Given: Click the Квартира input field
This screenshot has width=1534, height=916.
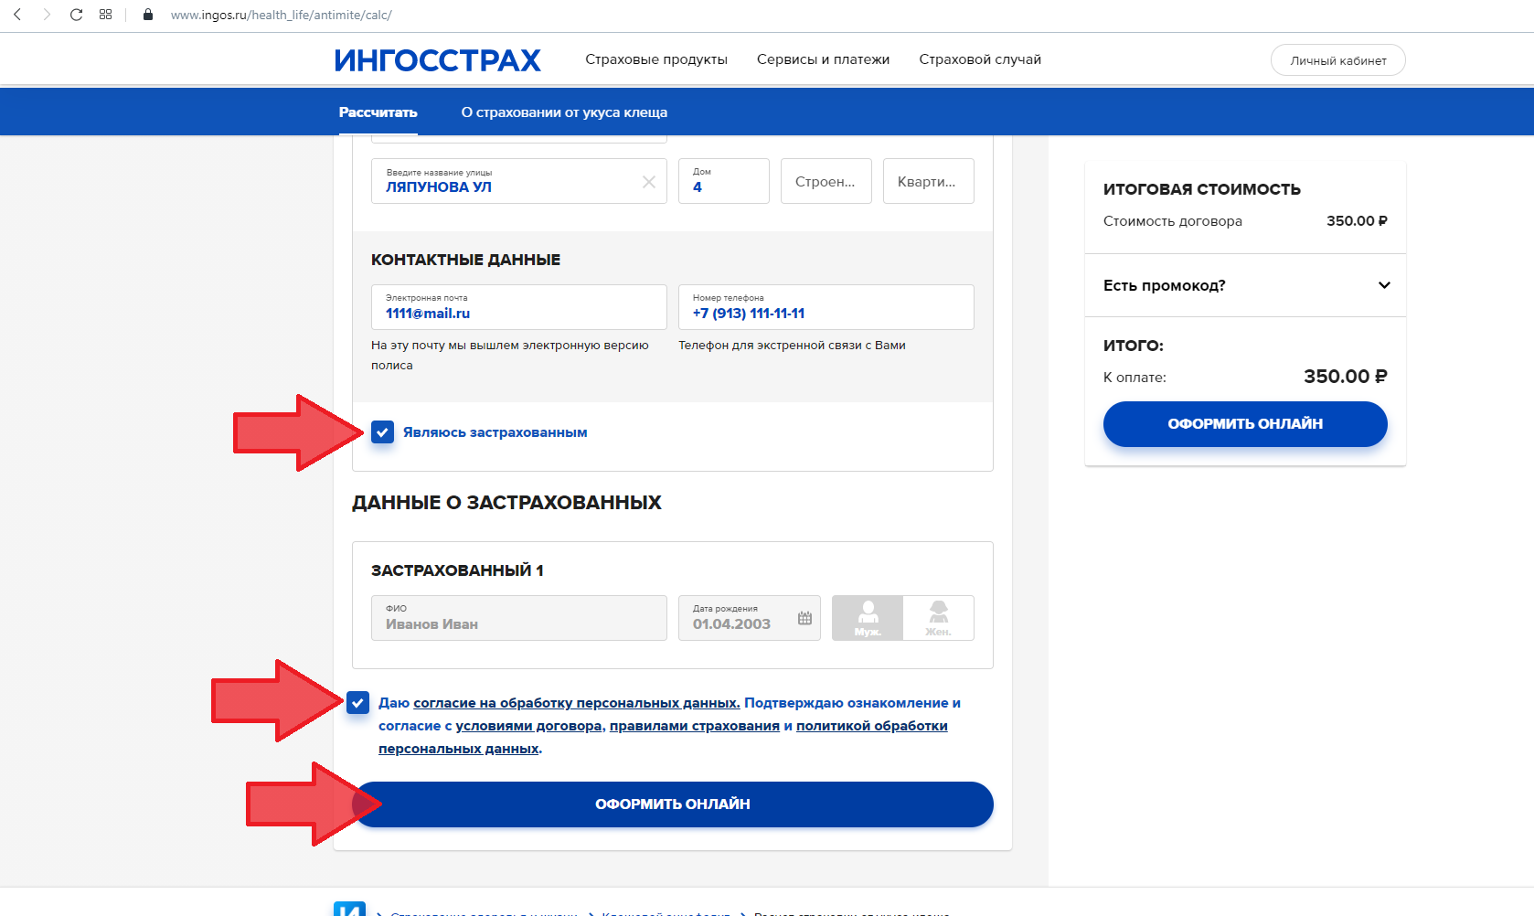Looking at the screenshot, I should point(929,181).
